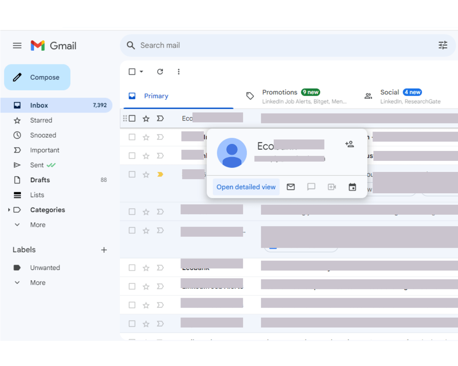The image size is (458, 366).
Task: Click the drag handle on the Eco row
Action: coord(125,118)
